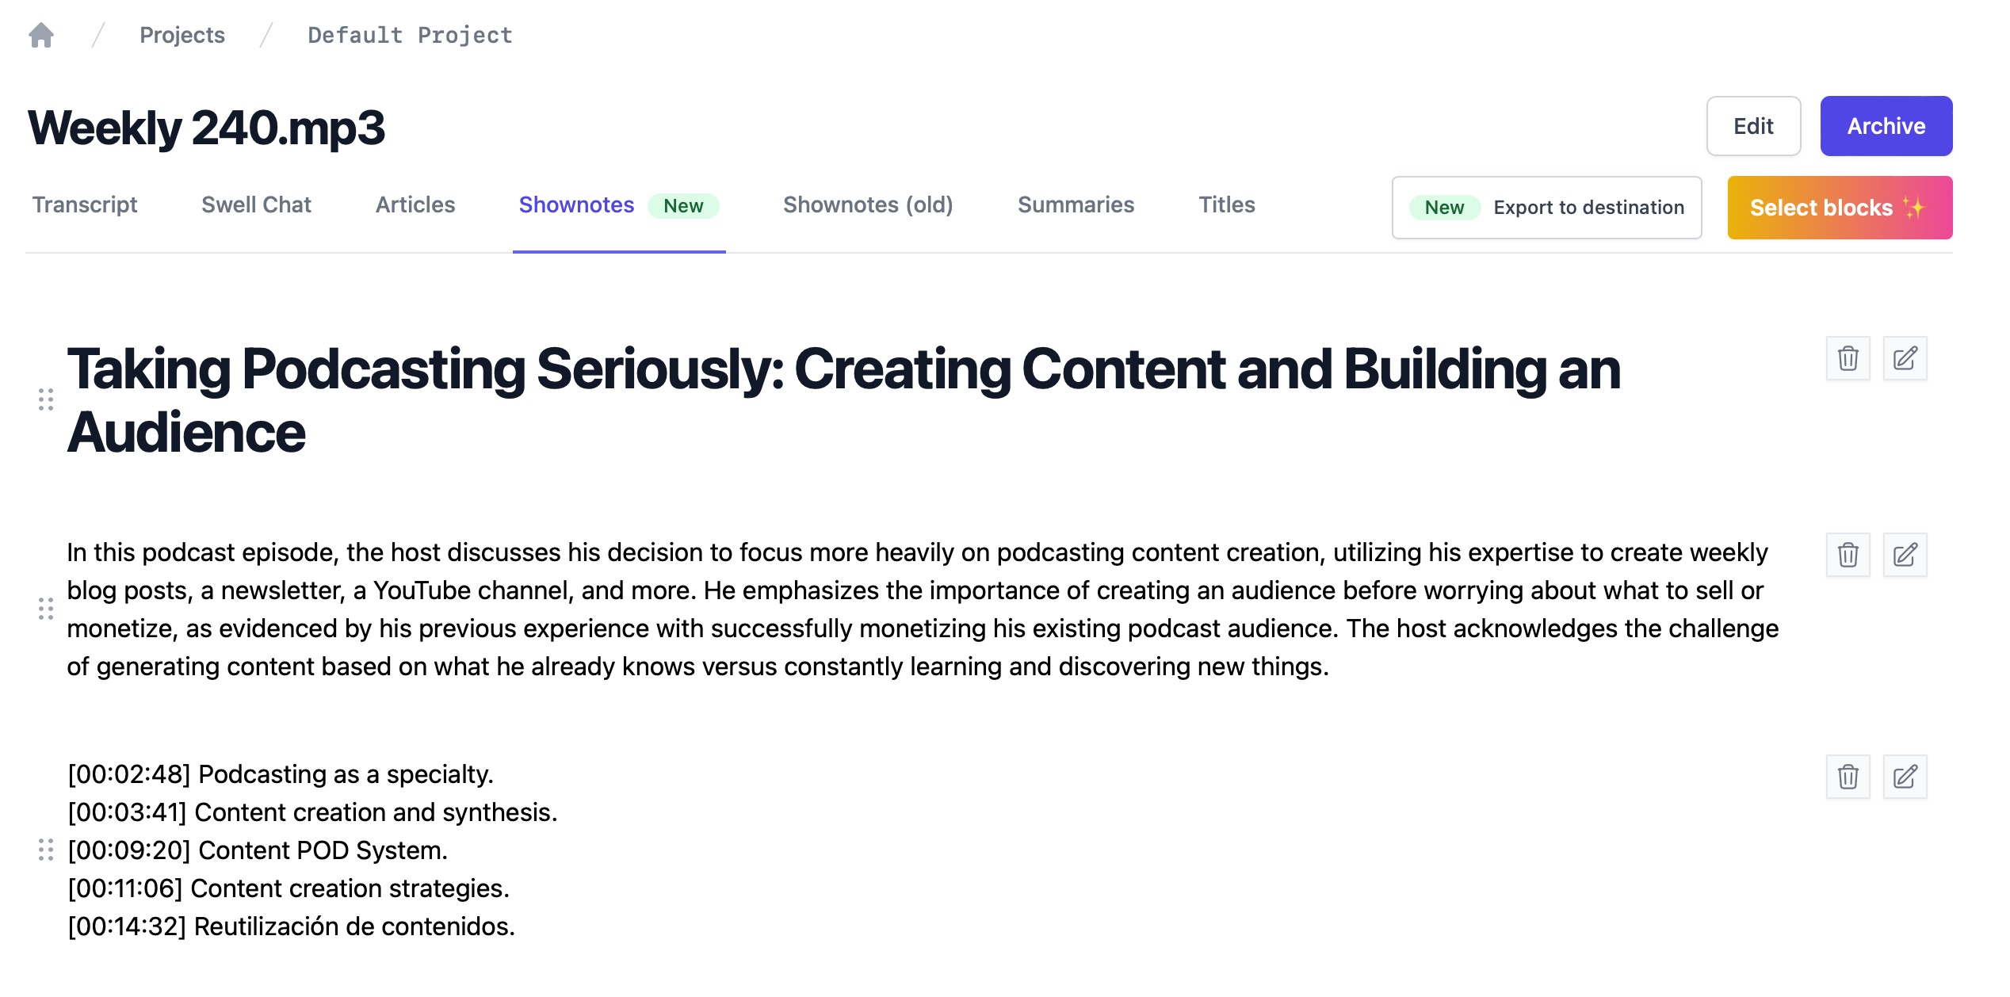The width and height of the screenshot is (2010, 997).
Task: Click the home icon in breadcrumb
Action: pyautogui.click(x=41, y=35)
